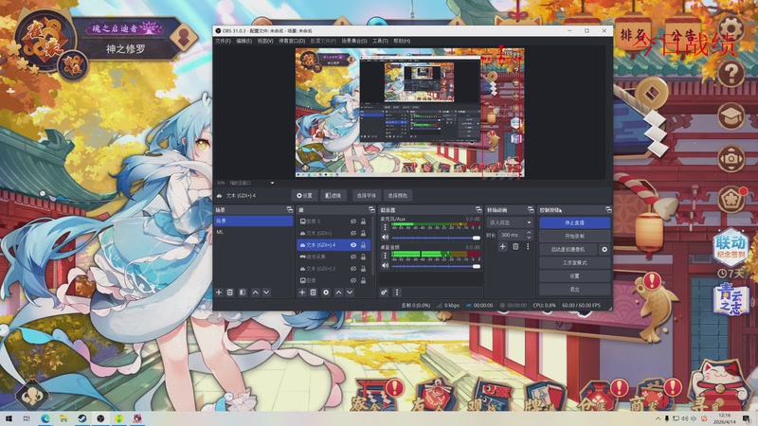Screen dimensions: 758x426
Task: Show the 游戏采集 source via eye icon
Action: 353,257
